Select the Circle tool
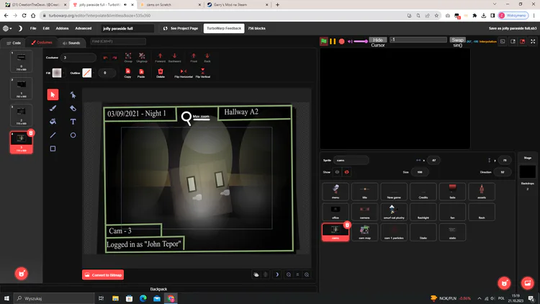This screenshot has height=304, width=540. tap(73, 135)
